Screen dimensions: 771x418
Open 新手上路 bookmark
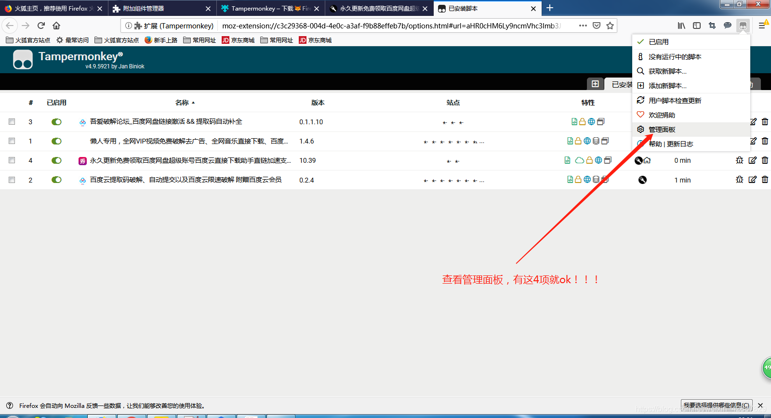161,40
